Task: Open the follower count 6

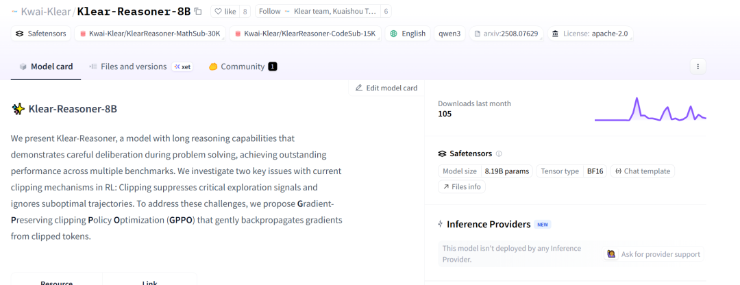Action: point(386,12)
